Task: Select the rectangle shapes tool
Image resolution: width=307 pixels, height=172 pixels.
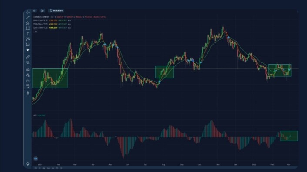Action: 28,29
